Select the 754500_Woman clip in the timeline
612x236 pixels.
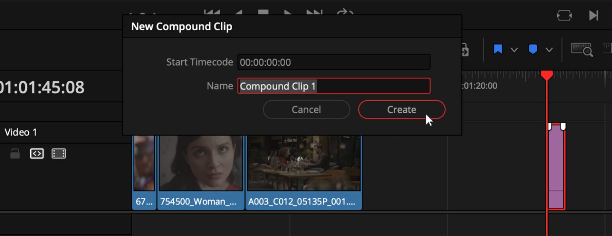201,171
